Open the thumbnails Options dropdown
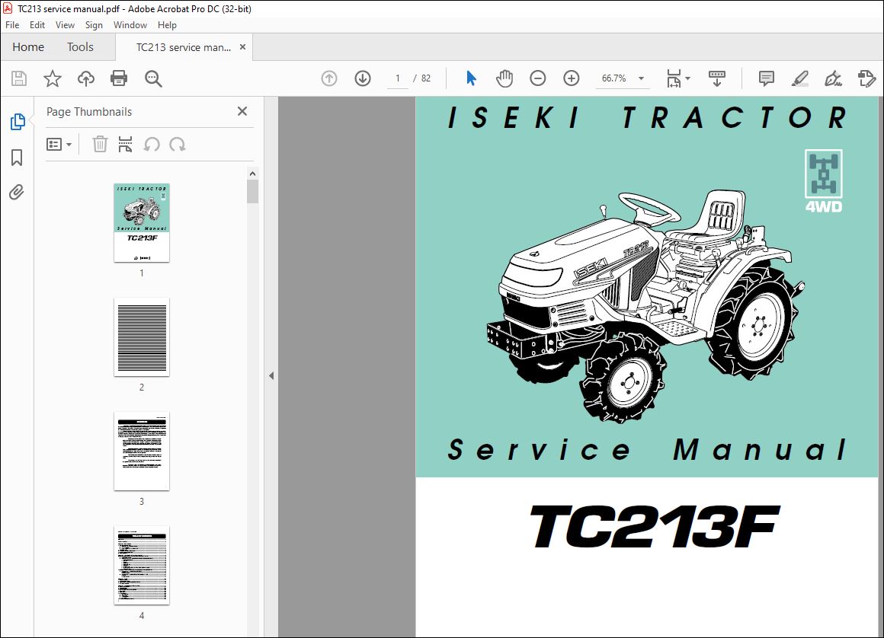This screenshot has height=638, width=884. pyautogui.click(x=59, y=144)
